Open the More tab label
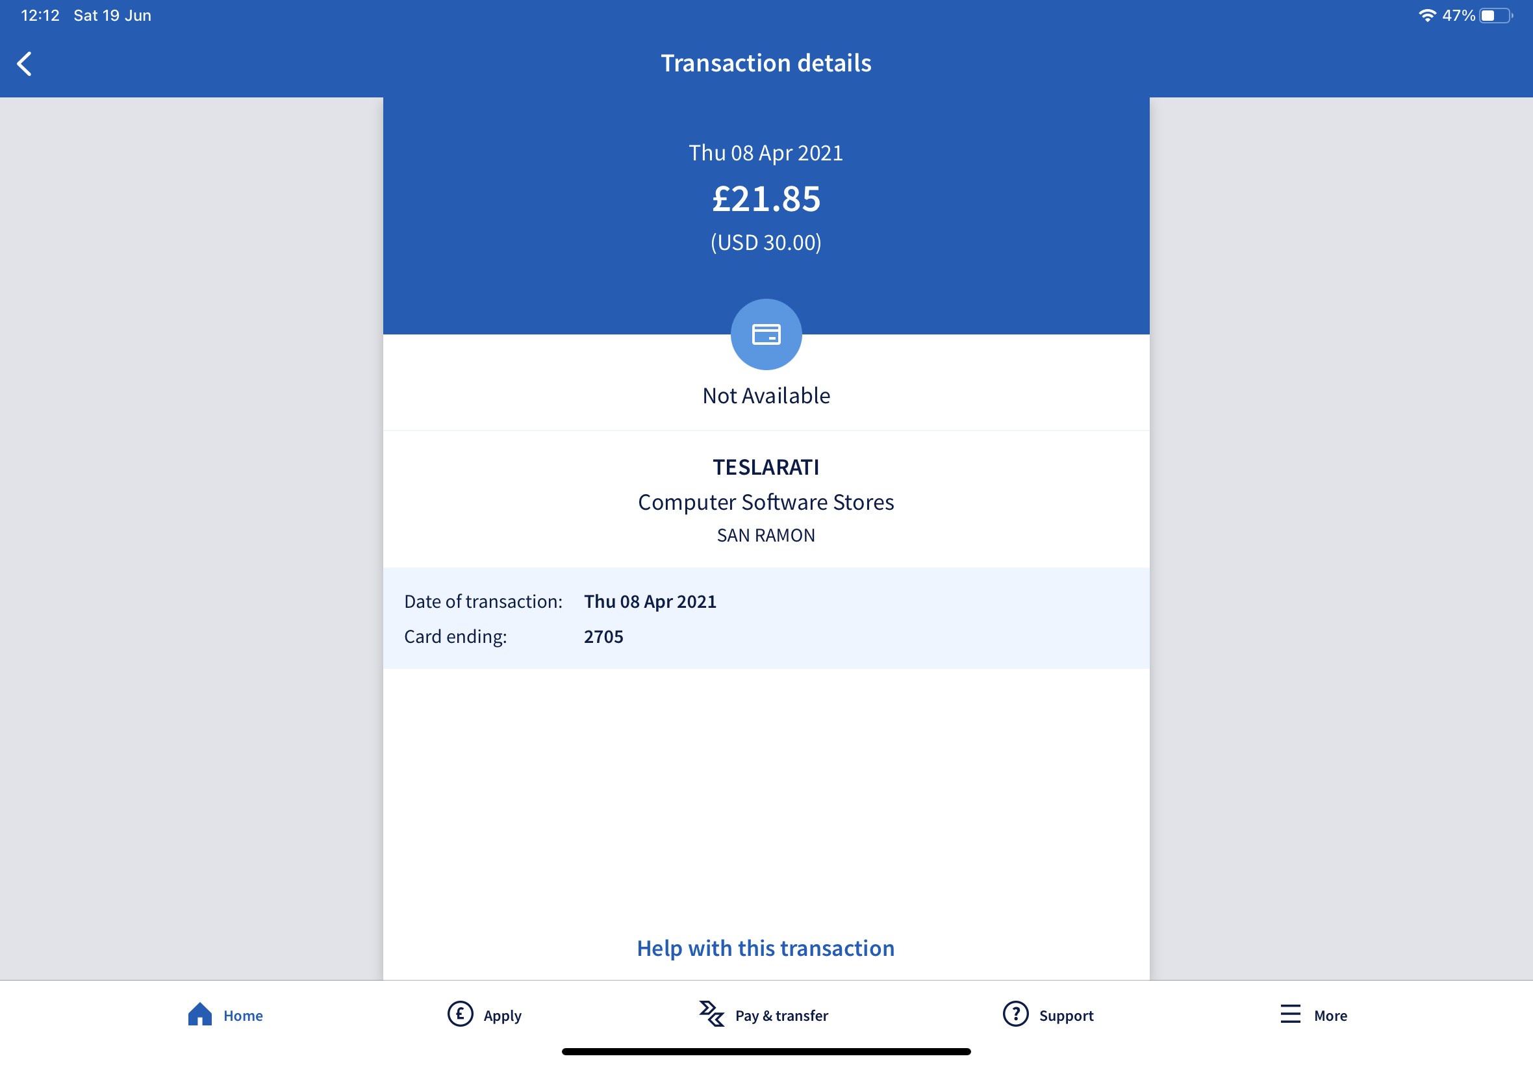1533x1065 pixels. point(1330,1016)
